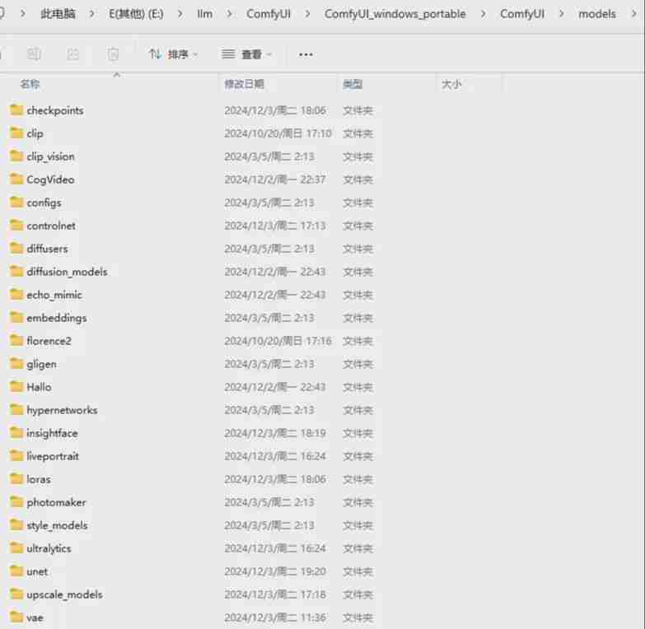
Task: Click the rename toolbar icon
Action: coord(34,54)
